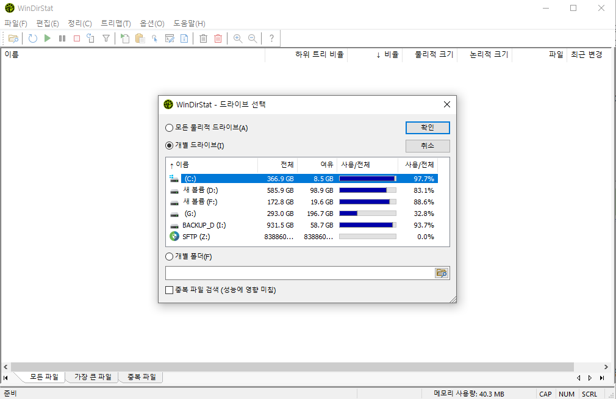Image resolution: width=616 pixels, height=399 pixels.
Task: Enable the 중복 파일 검색 checkbox
Action: click(x=170, y=290)
